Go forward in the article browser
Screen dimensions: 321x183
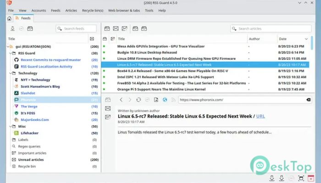[x=130, y=100]
